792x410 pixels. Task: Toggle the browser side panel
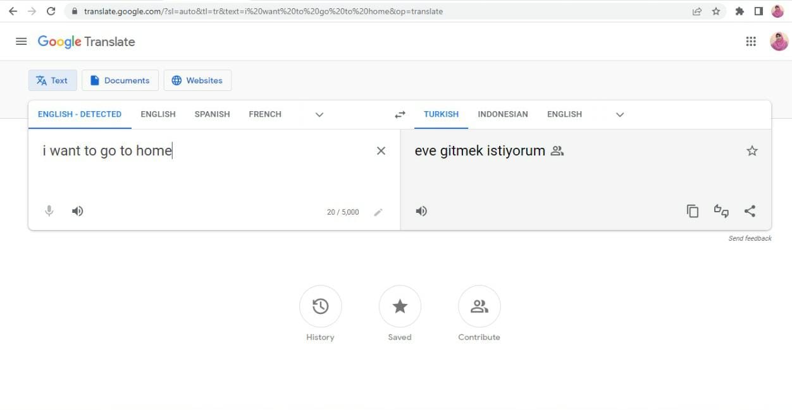coord(758,11)
